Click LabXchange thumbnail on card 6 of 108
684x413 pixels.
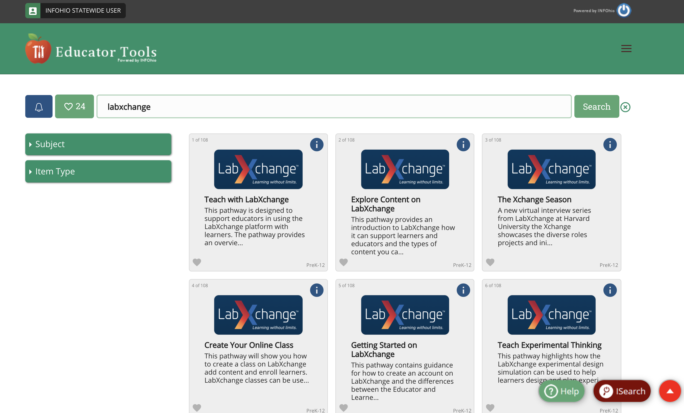551,315
